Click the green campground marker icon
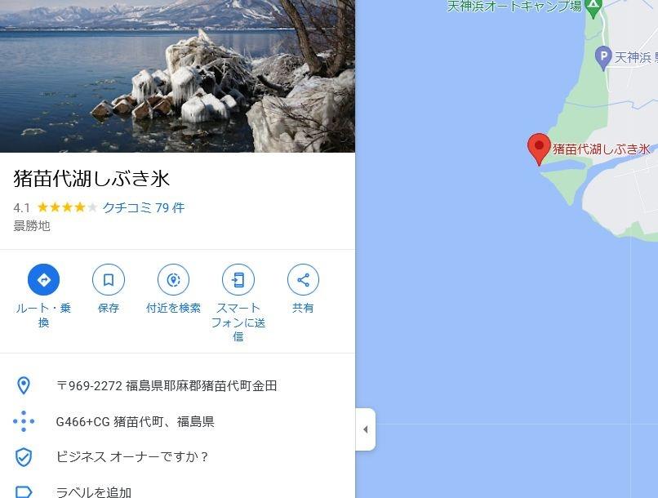Screen dimensions: 658x498 click(x=593, y=7)
